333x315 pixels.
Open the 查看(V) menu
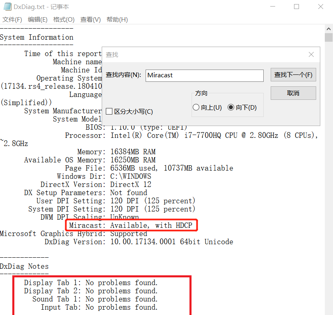90,20
